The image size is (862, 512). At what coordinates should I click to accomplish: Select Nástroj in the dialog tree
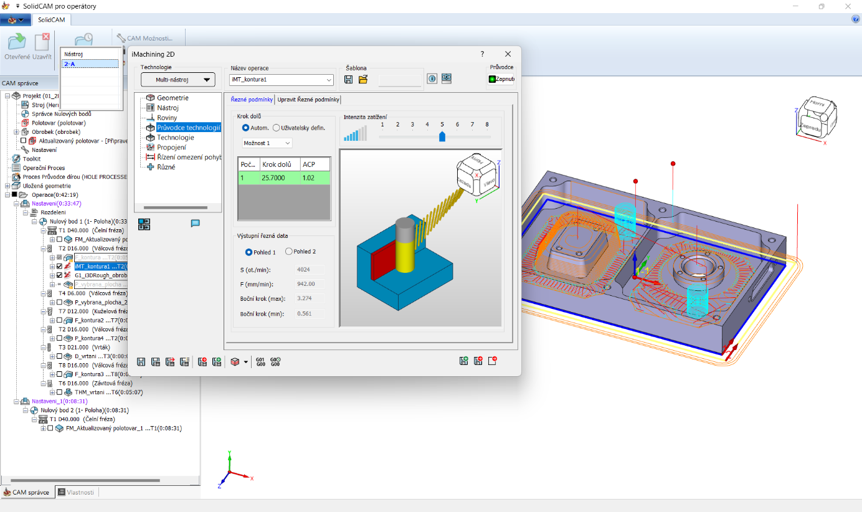168,108
